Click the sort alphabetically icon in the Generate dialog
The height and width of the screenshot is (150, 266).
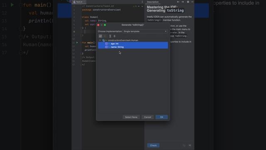(101, 36)
